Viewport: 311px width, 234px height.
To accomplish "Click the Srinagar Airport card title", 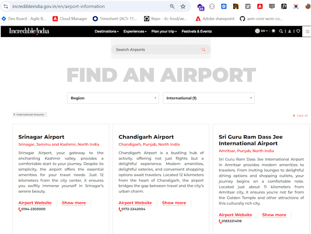I will [x=41, y=137].
